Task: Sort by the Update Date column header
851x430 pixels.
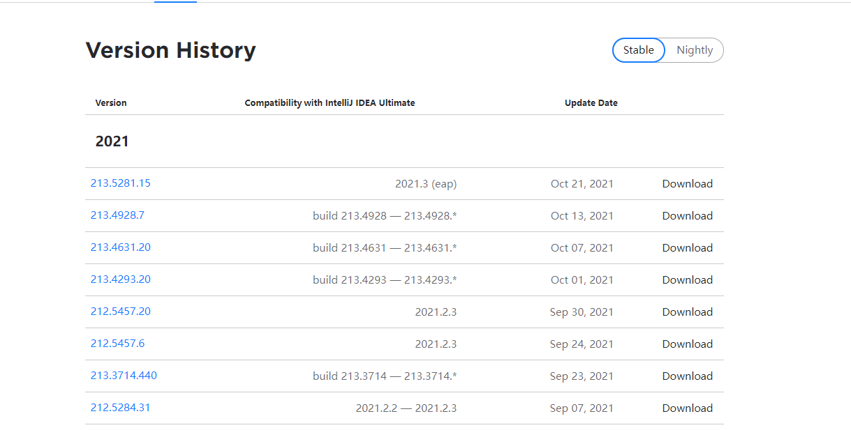Action: click(x=591, y=102)
